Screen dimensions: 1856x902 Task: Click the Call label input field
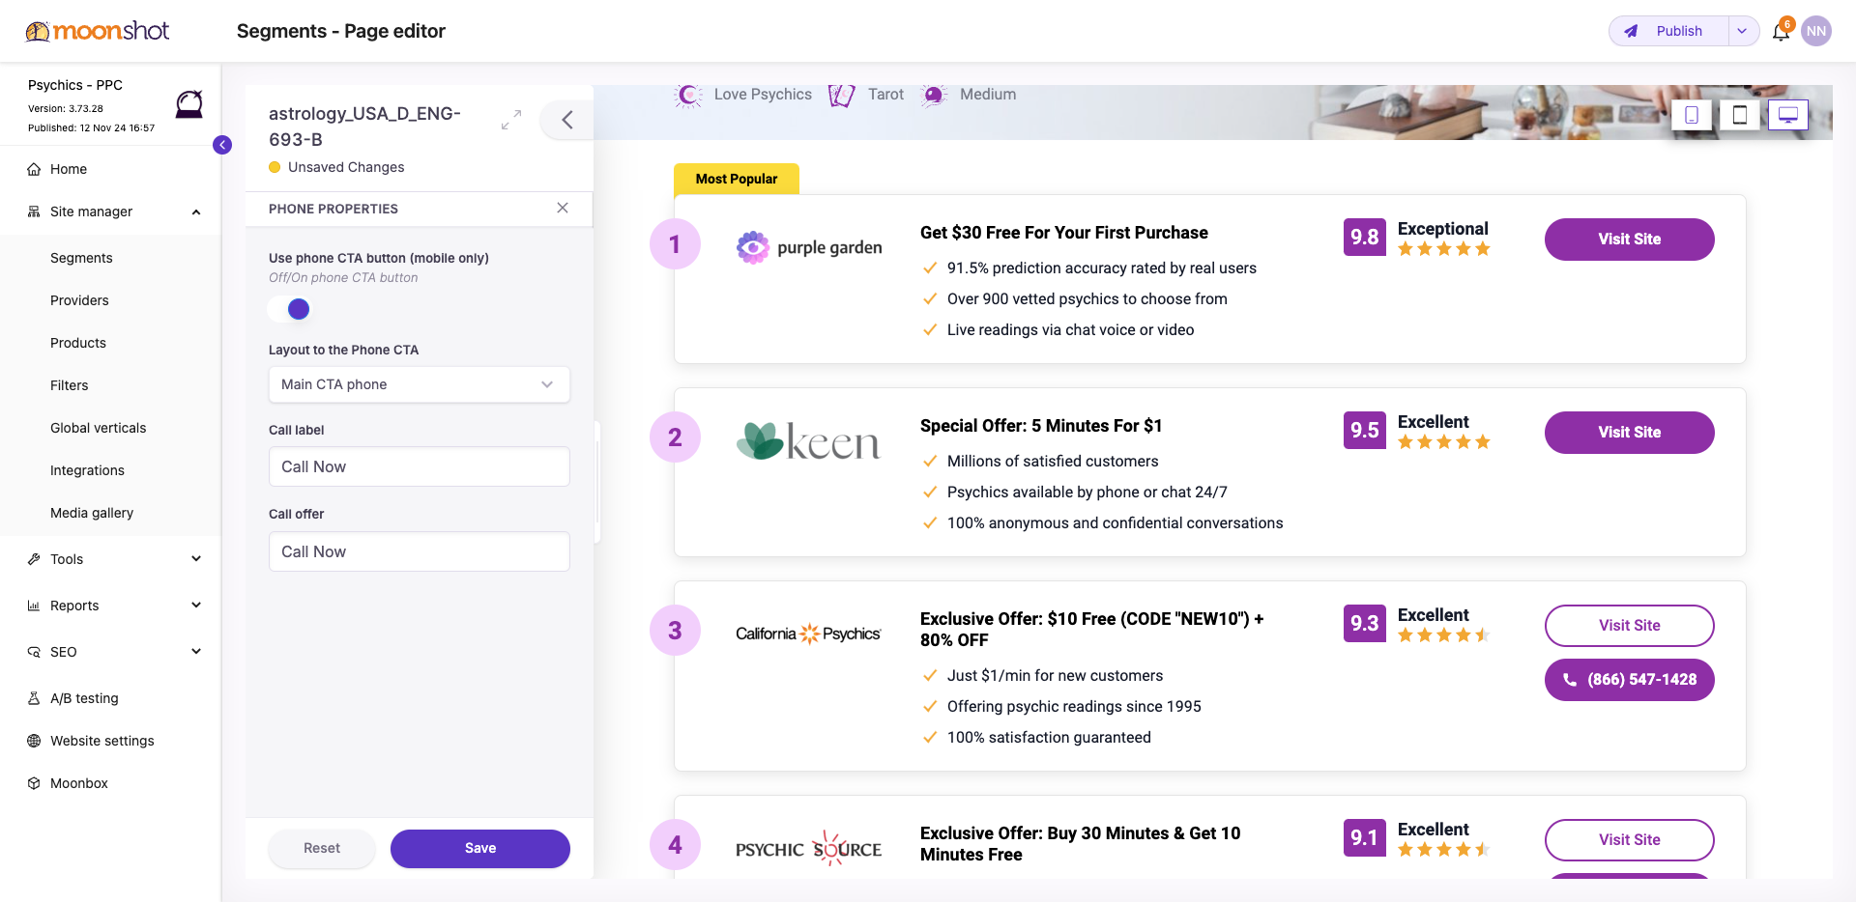tap(420, 466)
